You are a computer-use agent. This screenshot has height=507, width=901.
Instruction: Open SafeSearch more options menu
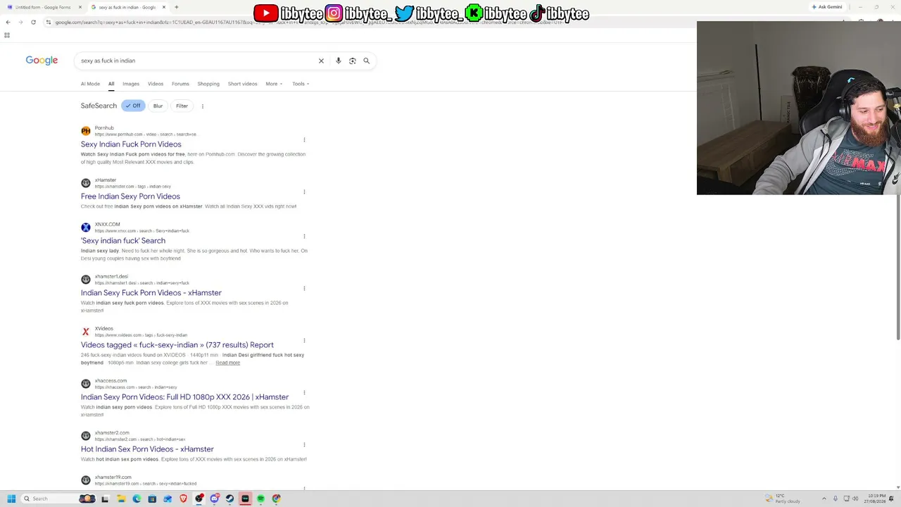coord(203,106)
